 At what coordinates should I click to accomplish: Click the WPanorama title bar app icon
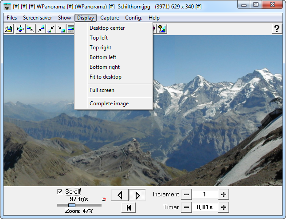tap(7, 7)
